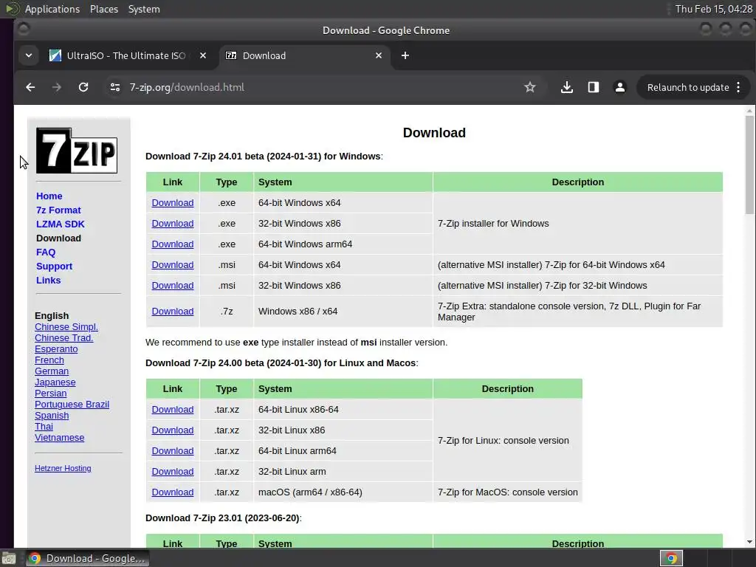756x567 pixels.
Task: Reload the page with refresh icon
Action: [83, 87]
